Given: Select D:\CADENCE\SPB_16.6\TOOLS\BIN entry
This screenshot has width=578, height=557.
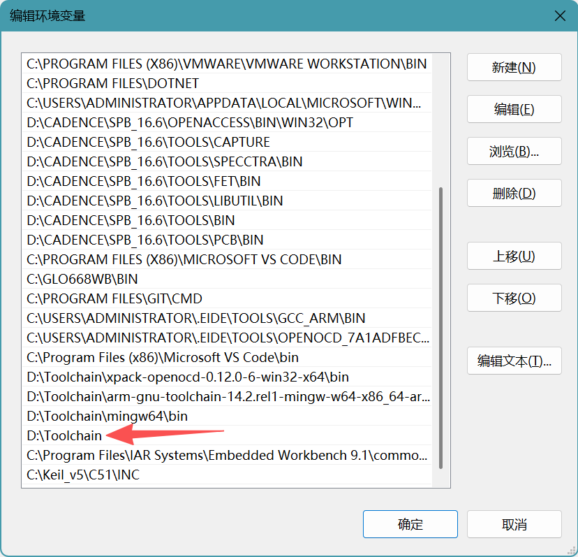Looking at the screenshot, I should (x=227, y=220).
